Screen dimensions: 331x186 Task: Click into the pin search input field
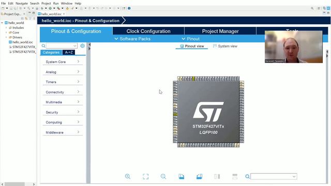(271, 177)
